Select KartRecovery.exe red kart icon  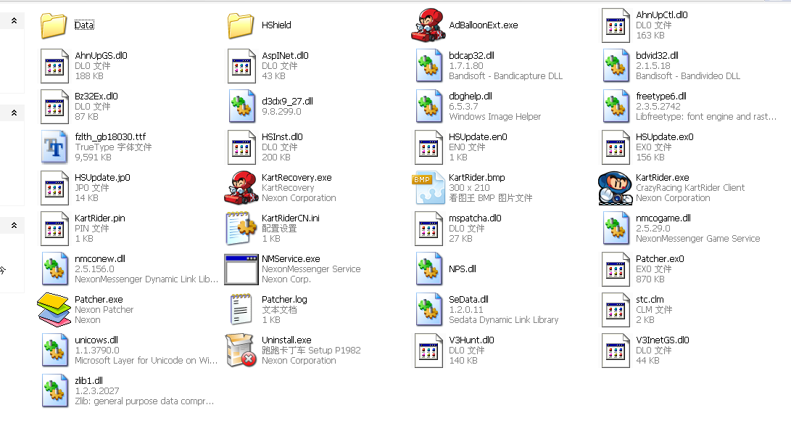(241, 188)
